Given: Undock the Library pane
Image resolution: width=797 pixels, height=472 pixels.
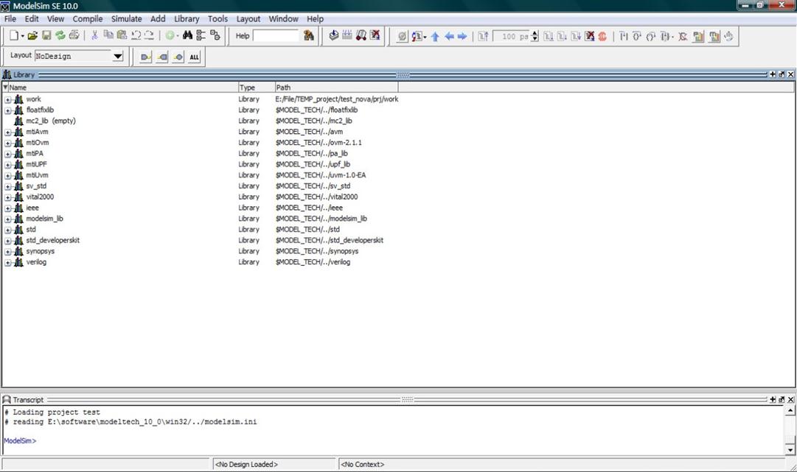Looking at the screenshot, I should pyautogui.click(x=782, y=74).
